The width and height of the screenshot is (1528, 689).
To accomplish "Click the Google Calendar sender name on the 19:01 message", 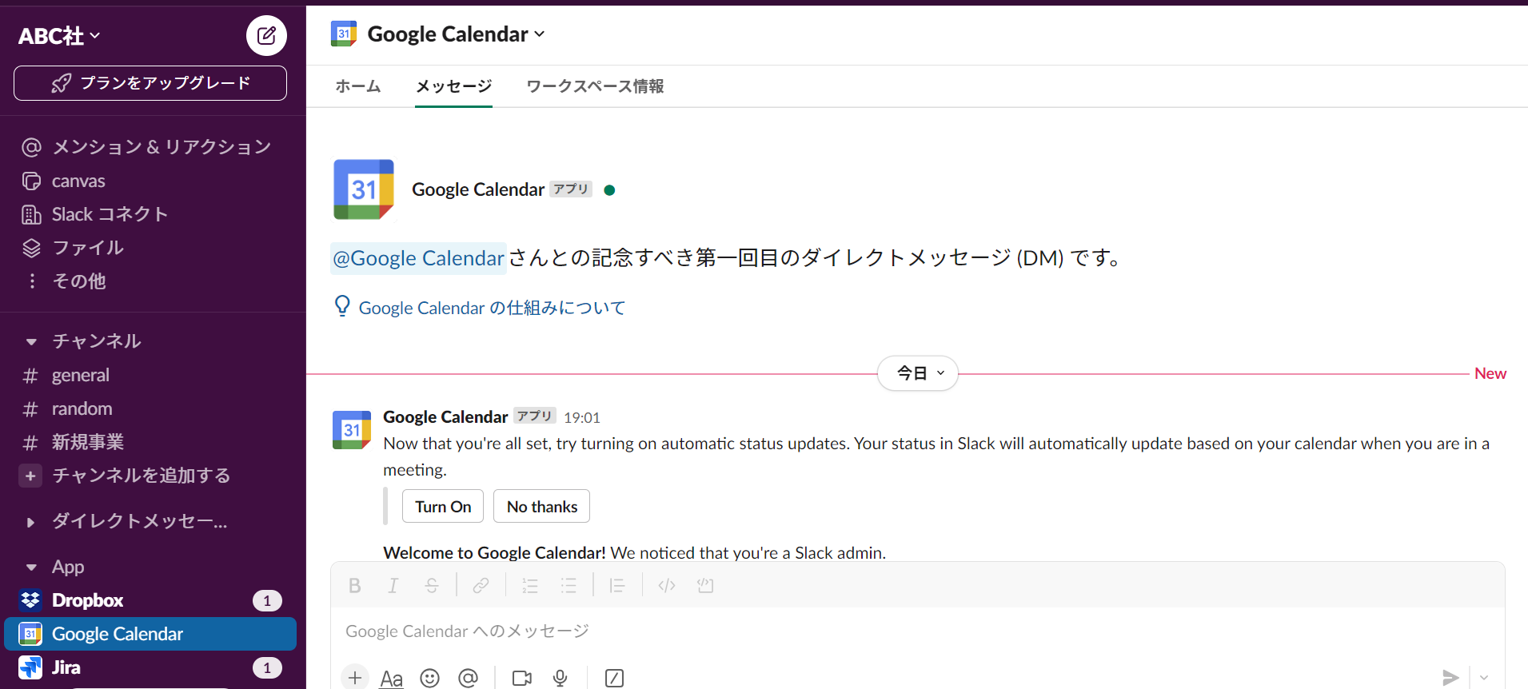I will point(445,417).
